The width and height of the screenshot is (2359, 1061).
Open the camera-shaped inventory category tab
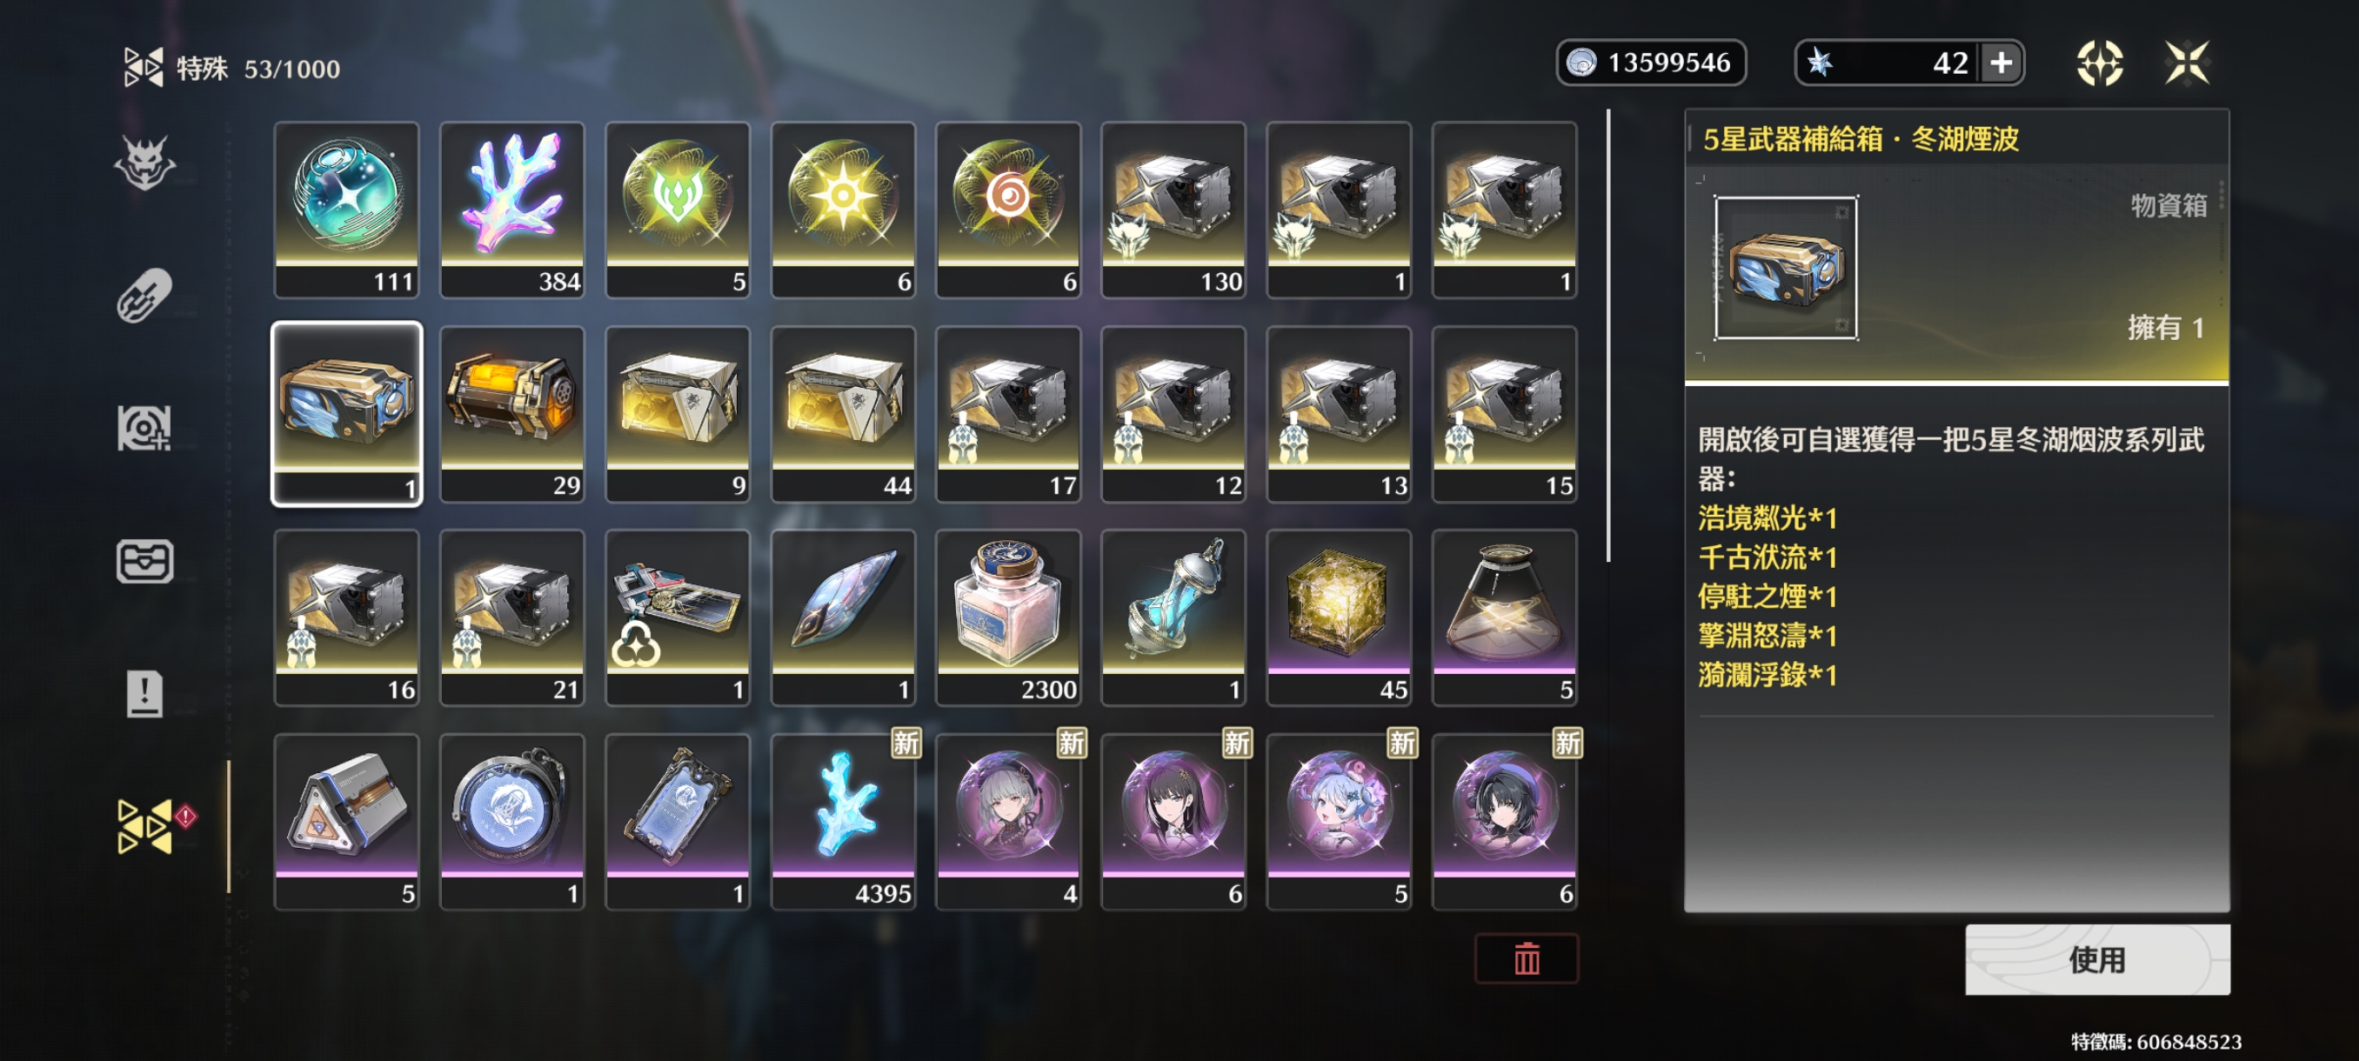pos(144,429)
